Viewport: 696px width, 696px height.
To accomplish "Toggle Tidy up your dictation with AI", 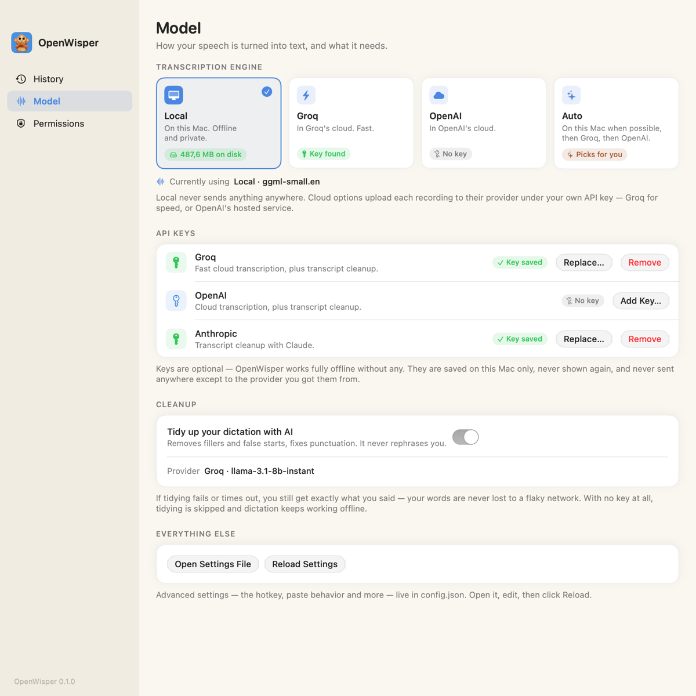I will (466, 437).
